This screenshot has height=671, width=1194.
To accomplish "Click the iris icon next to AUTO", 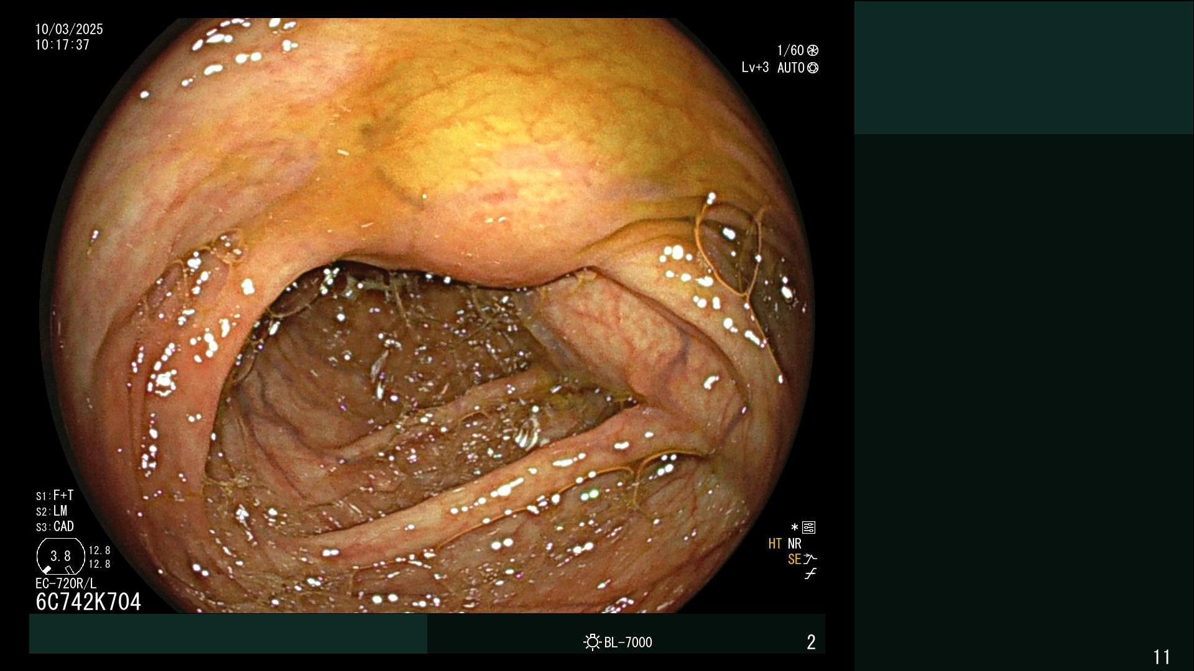I will [813, 68].
